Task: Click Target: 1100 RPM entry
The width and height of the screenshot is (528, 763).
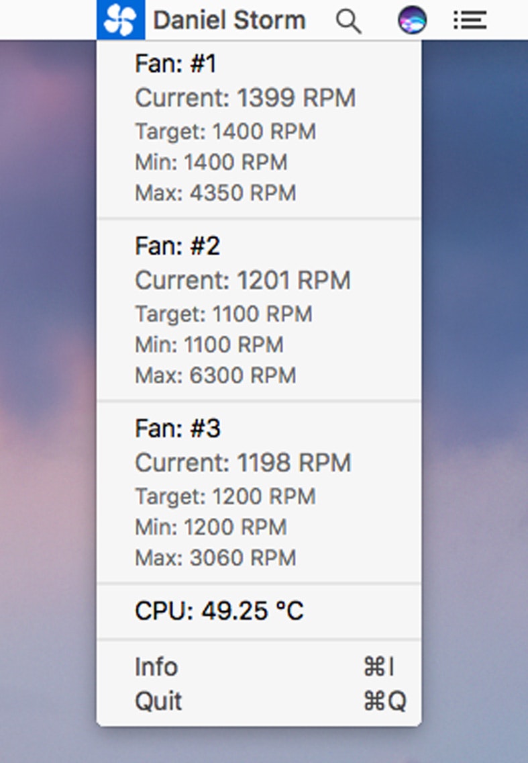Action: [223, 314]
